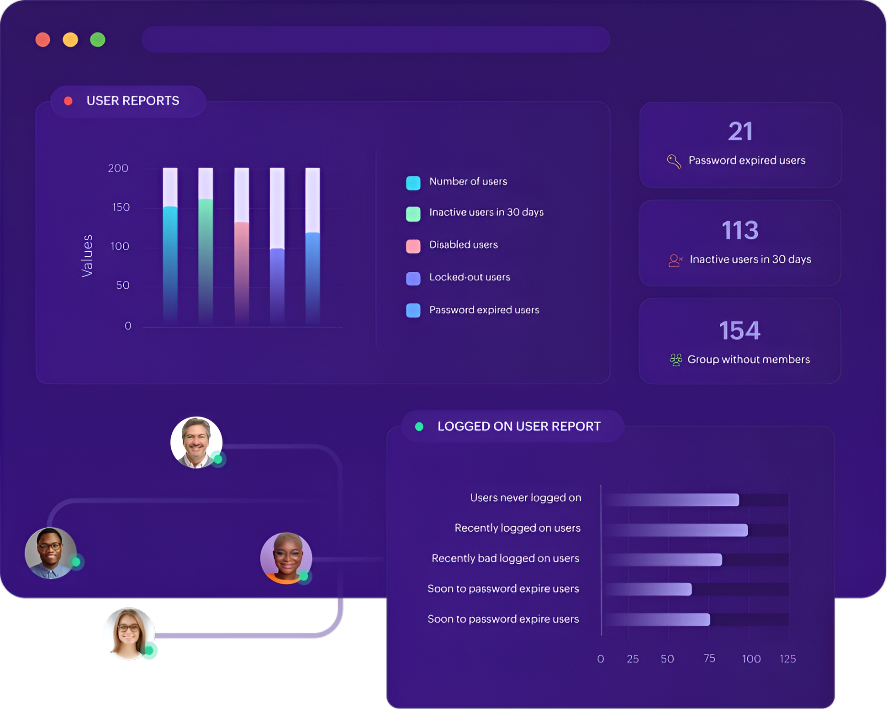Click the green dot next to LOGGED ON USER REPORT

point(419,427)
